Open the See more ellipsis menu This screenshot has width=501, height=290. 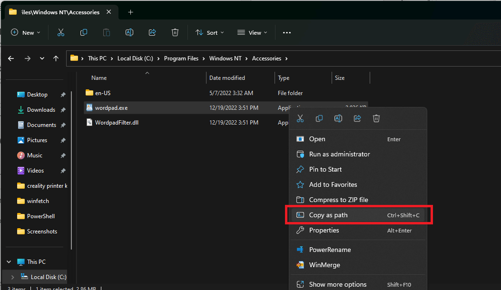(x=286, y=33)
